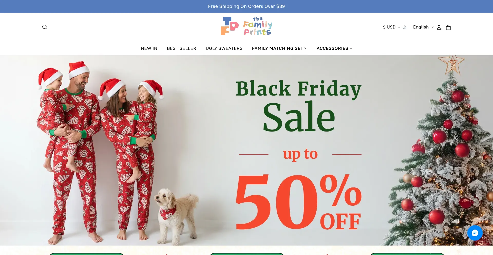Click the Black Friday Sale banner text
Viewport: 493px width, 255px height.
(299, 106)
